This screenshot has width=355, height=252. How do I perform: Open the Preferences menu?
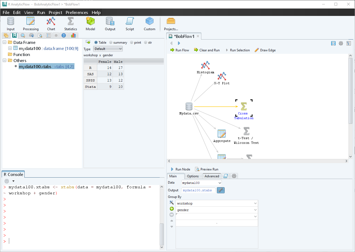point(77,13)
